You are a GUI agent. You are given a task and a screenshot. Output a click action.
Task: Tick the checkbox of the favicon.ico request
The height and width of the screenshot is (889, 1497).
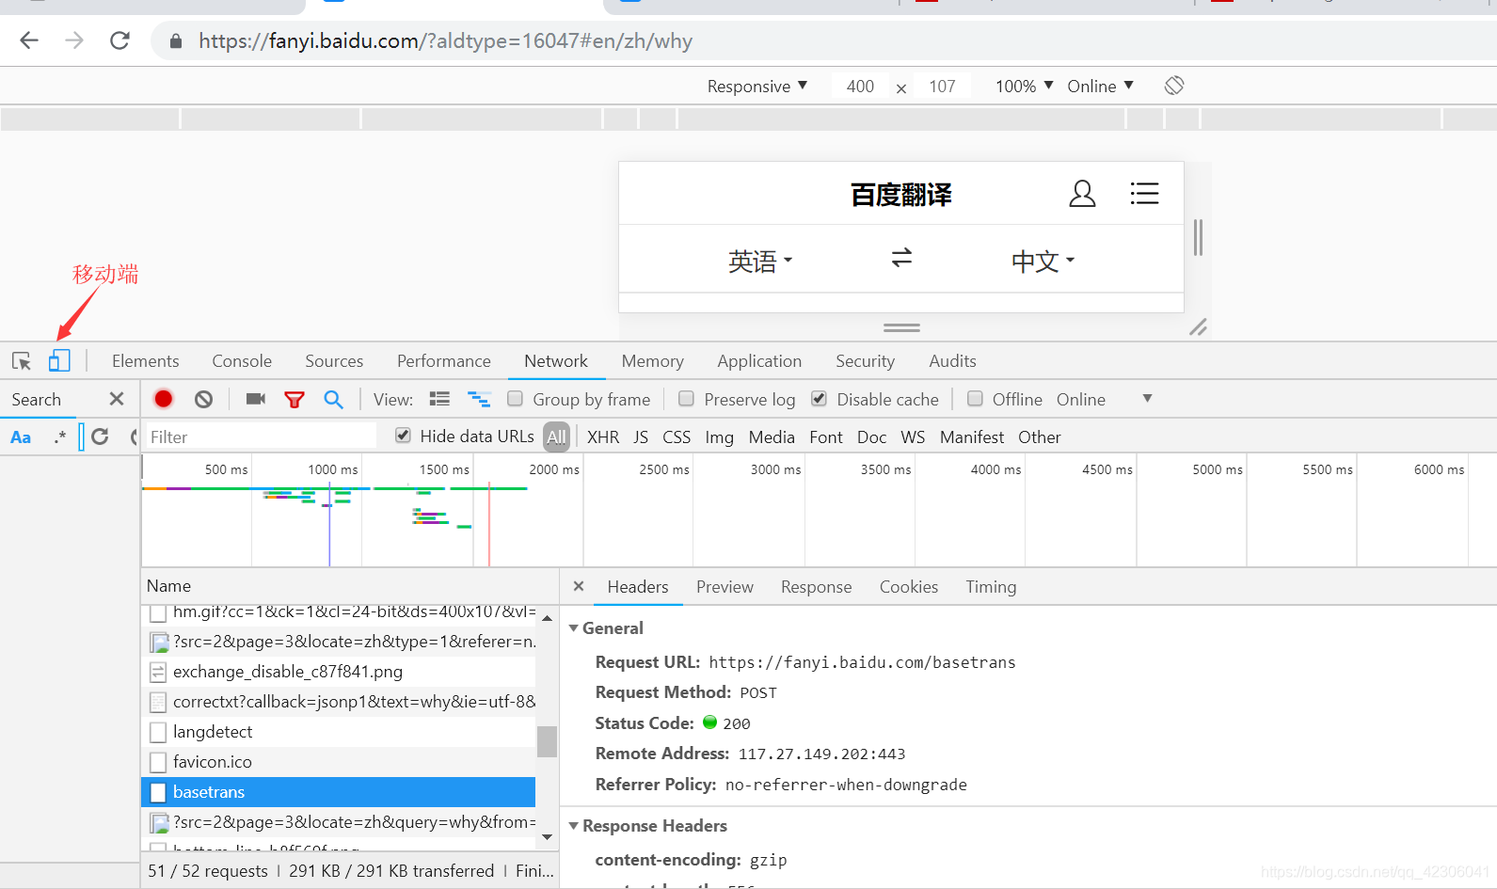tap(158, 762)
